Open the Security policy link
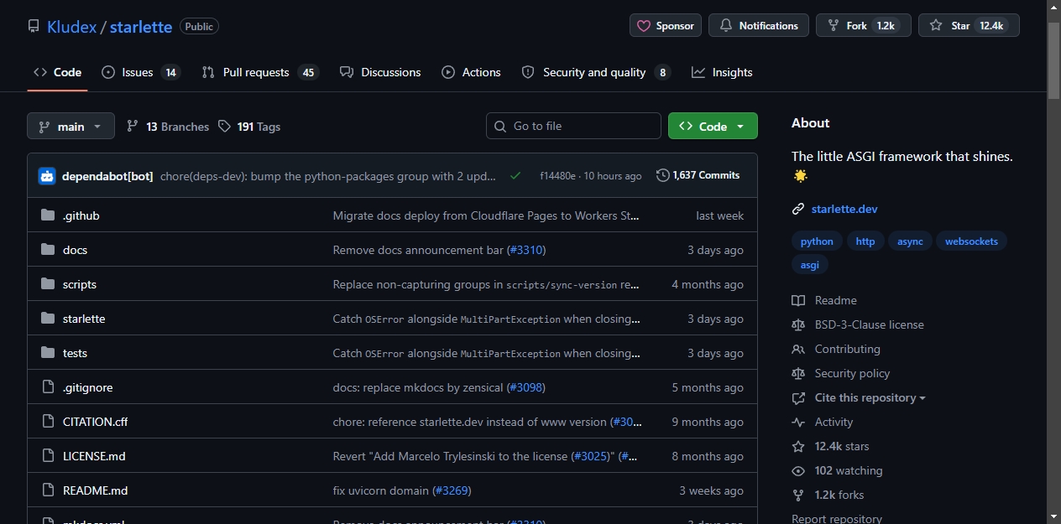The height and width of the screenshot is (524, 1061). click(841, 373)
